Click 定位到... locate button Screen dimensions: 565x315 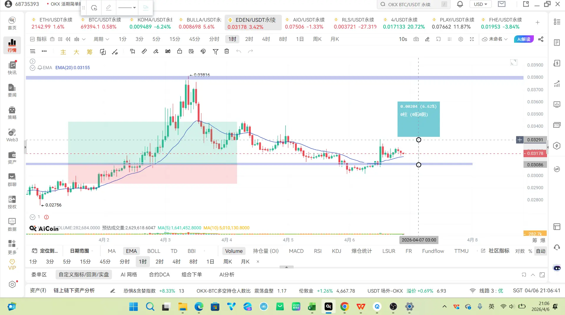click(x=45, y=251)
